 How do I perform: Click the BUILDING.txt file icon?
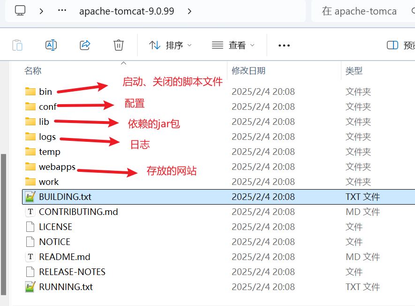30,197
